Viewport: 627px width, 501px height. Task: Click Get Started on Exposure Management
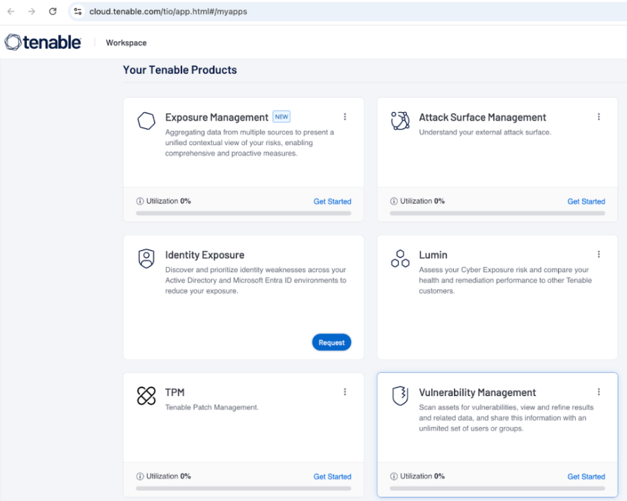(x=332, y=202)
